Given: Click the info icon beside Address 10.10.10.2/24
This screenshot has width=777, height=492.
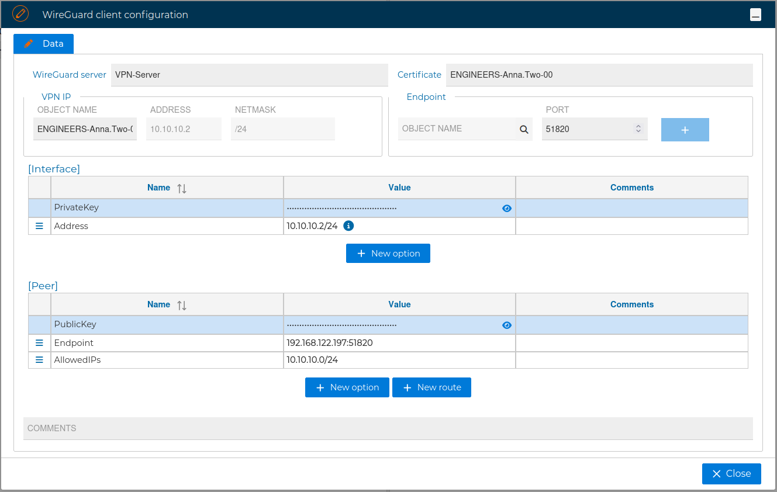Looking at the screenshot, I should [348, 226].
